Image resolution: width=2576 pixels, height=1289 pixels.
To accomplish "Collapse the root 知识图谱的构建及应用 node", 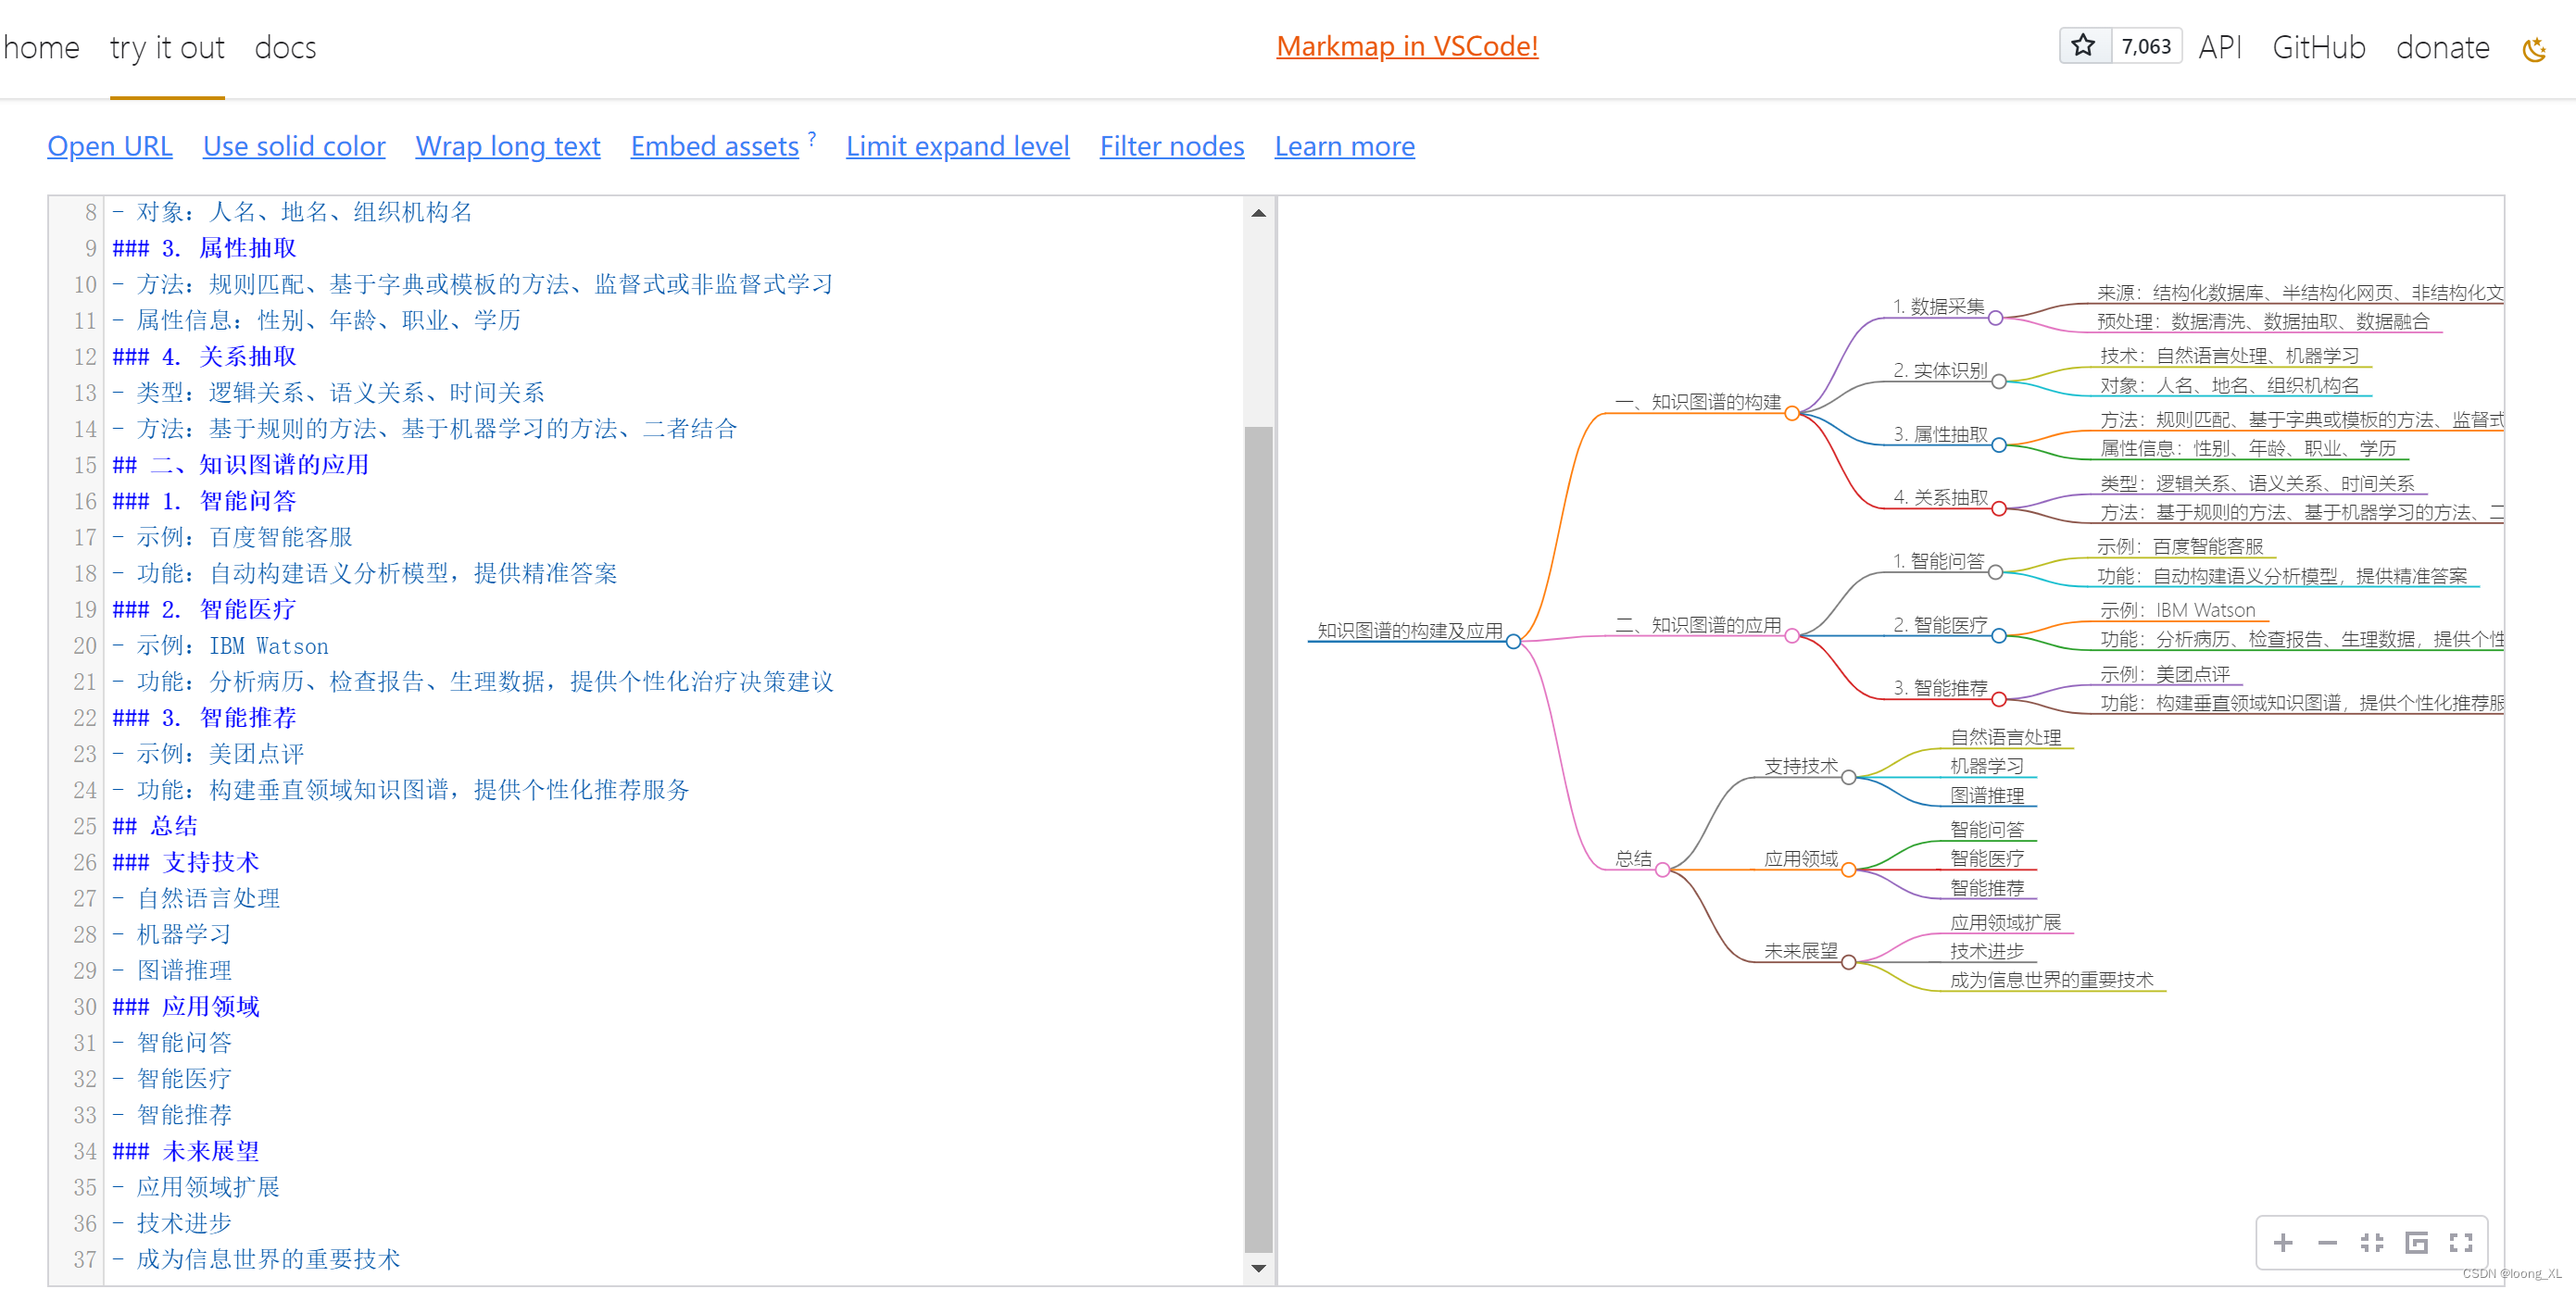I will [x=1513, y=641].
